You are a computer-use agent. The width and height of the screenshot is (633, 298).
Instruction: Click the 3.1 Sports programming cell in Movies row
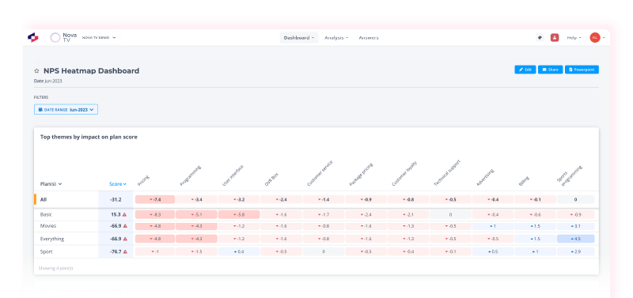pos(576,226)
